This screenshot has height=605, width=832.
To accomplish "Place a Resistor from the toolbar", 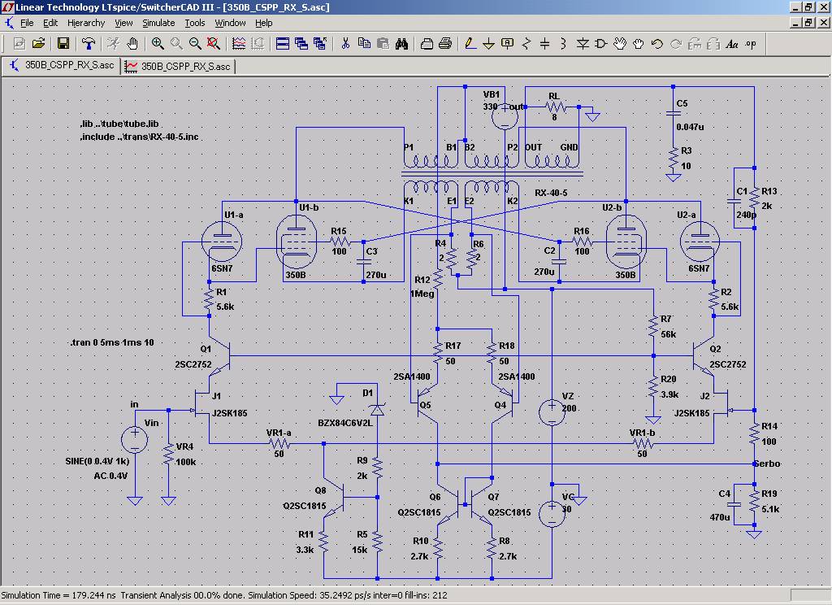I will [526, 44].
